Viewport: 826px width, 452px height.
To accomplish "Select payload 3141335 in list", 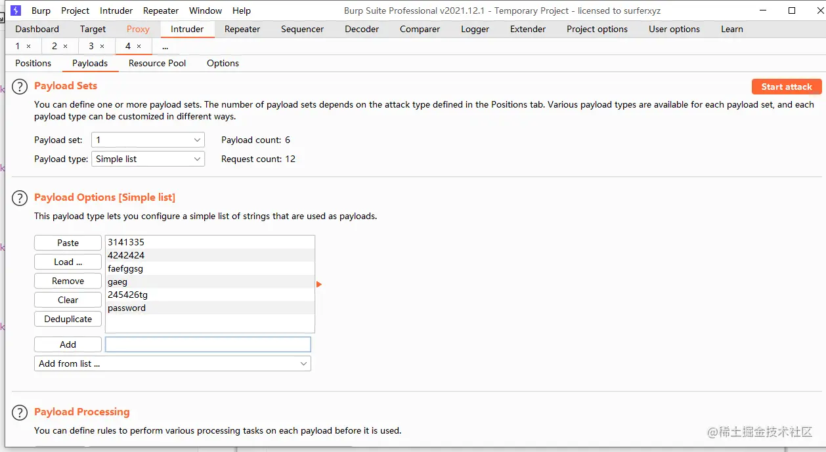I will pyautogui.click(x=210, y=242).
